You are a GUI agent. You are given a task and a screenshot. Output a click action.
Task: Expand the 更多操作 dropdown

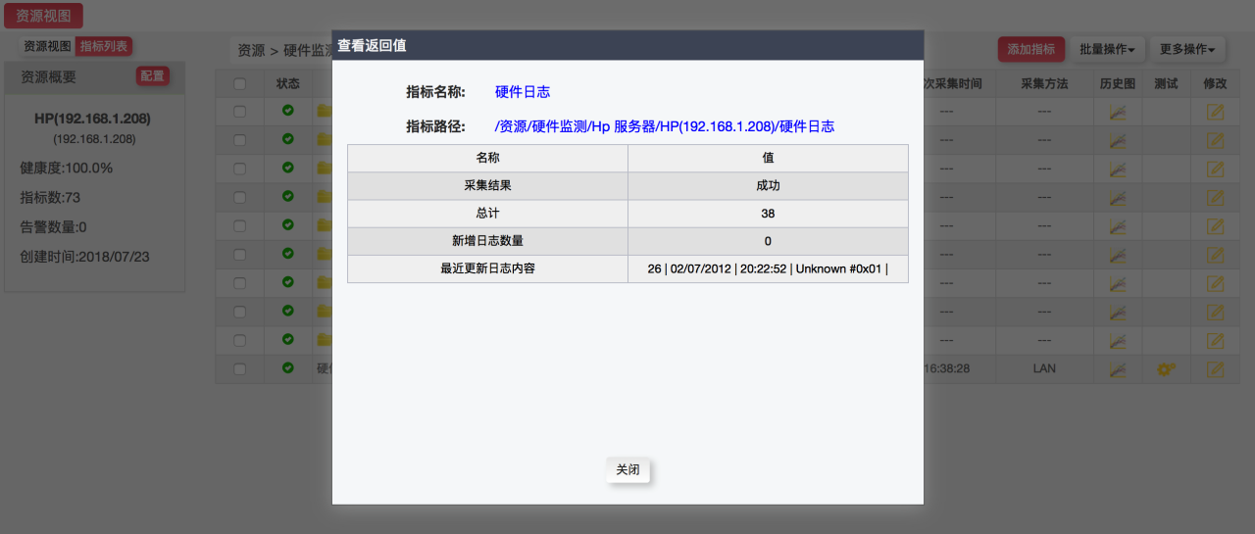(x=1186, y=49)
